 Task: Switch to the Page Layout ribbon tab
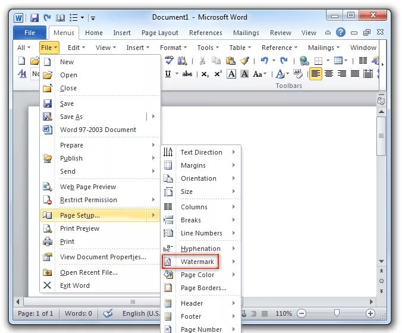tap(160, 33)
